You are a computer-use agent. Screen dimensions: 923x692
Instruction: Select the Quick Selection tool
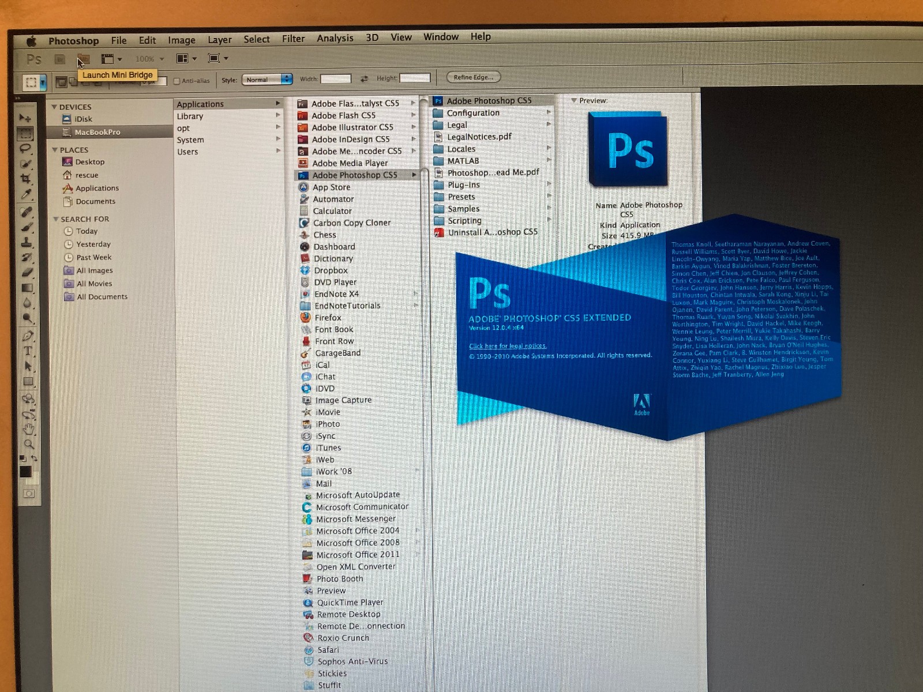pyautogui.click(x=26, y=164)
